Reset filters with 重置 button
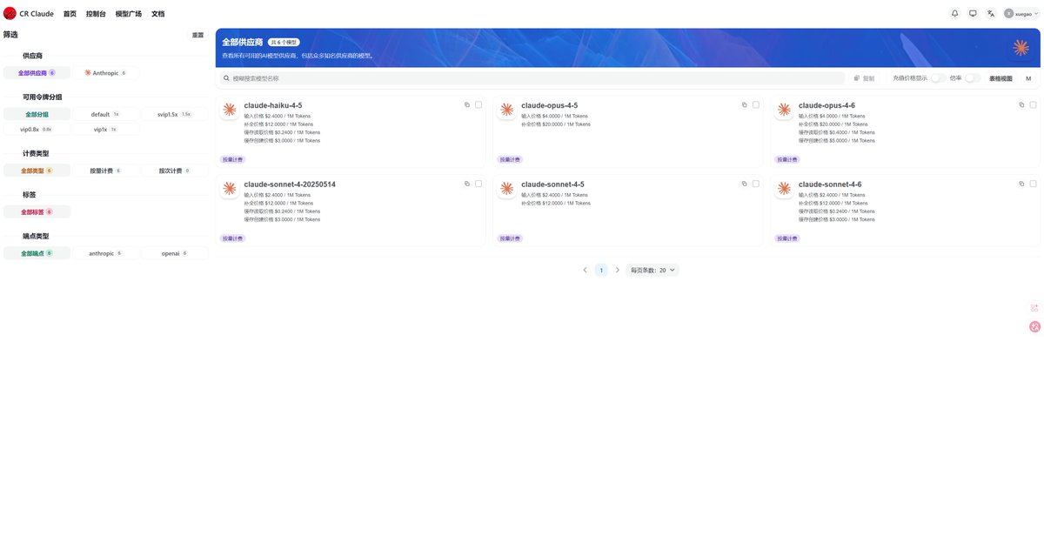This screenshot has height=536, width=1044. click(197, 35)
